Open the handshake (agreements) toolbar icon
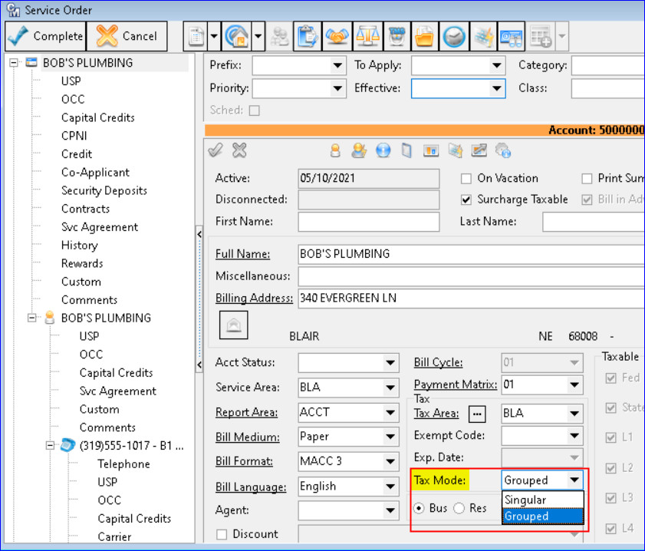 (337, 36)
